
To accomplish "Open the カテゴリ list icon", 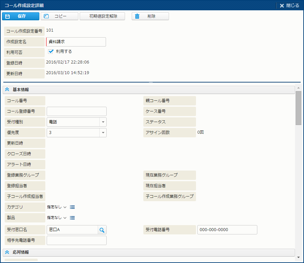I will [x=72, y=207].
